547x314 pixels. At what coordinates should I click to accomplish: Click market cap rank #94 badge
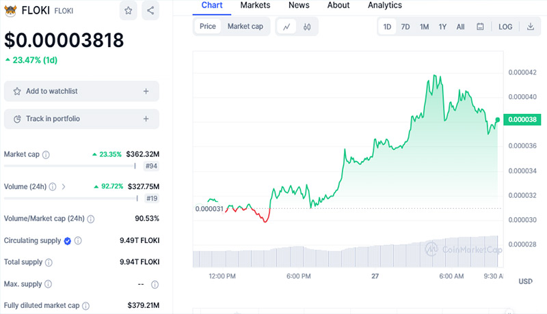151,166
